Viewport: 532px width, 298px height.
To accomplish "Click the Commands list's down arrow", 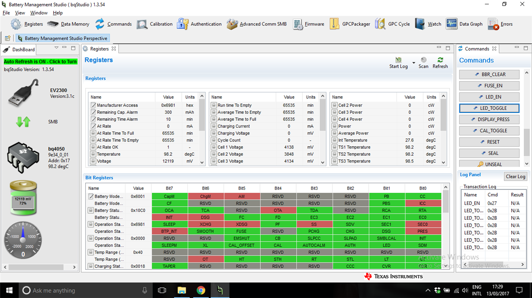I will tap(526, 164).
